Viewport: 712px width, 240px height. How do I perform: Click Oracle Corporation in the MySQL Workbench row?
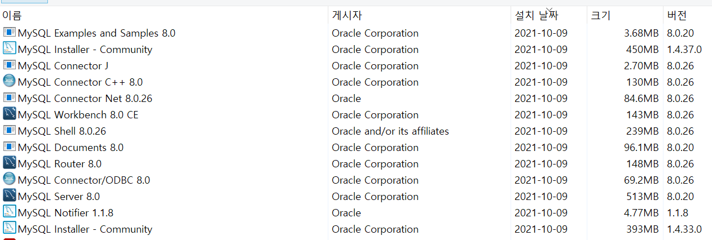pyautogui.click(x=375, y=115)
